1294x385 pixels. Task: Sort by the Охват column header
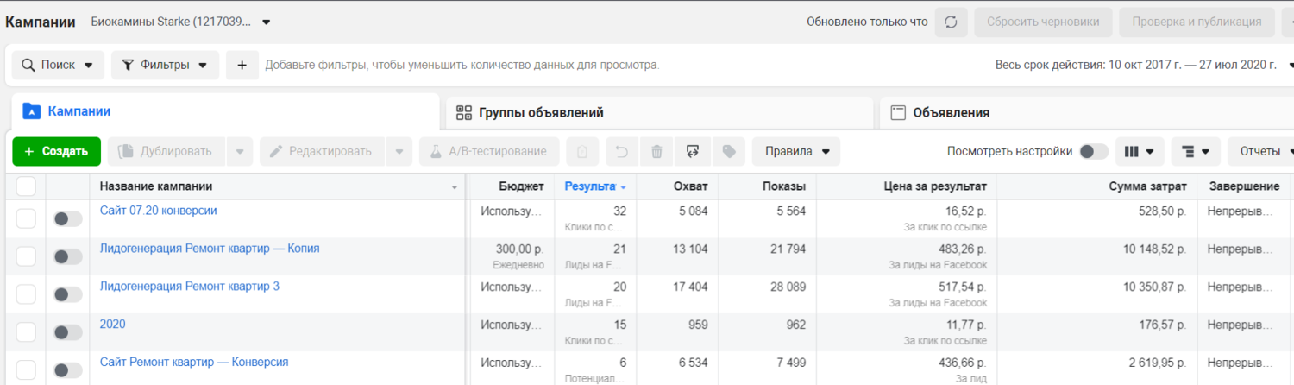[677, 186]
